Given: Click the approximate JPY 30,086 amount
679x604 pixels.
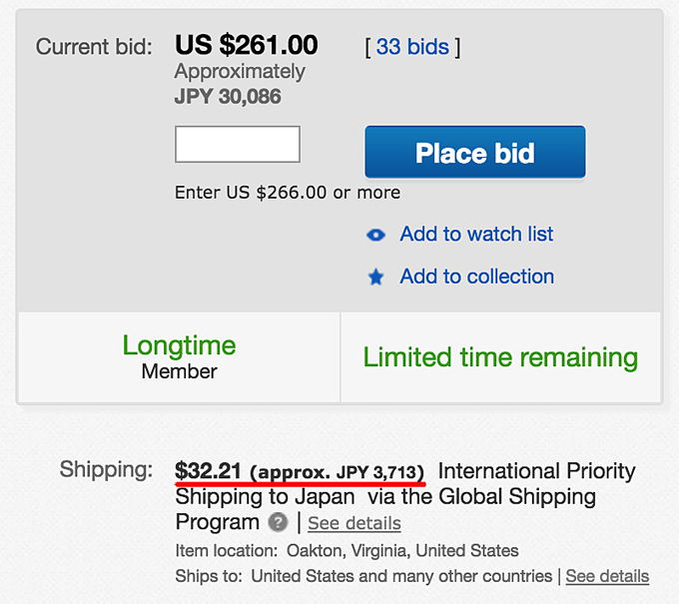Looking at the screenshot, I should click(228, 96).
